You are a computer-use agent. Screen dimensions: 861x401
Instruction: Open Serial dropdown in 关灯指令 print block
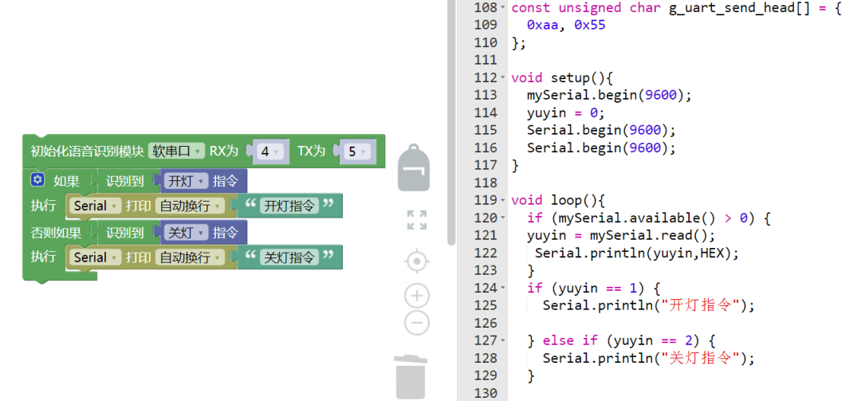click(96, 257)
